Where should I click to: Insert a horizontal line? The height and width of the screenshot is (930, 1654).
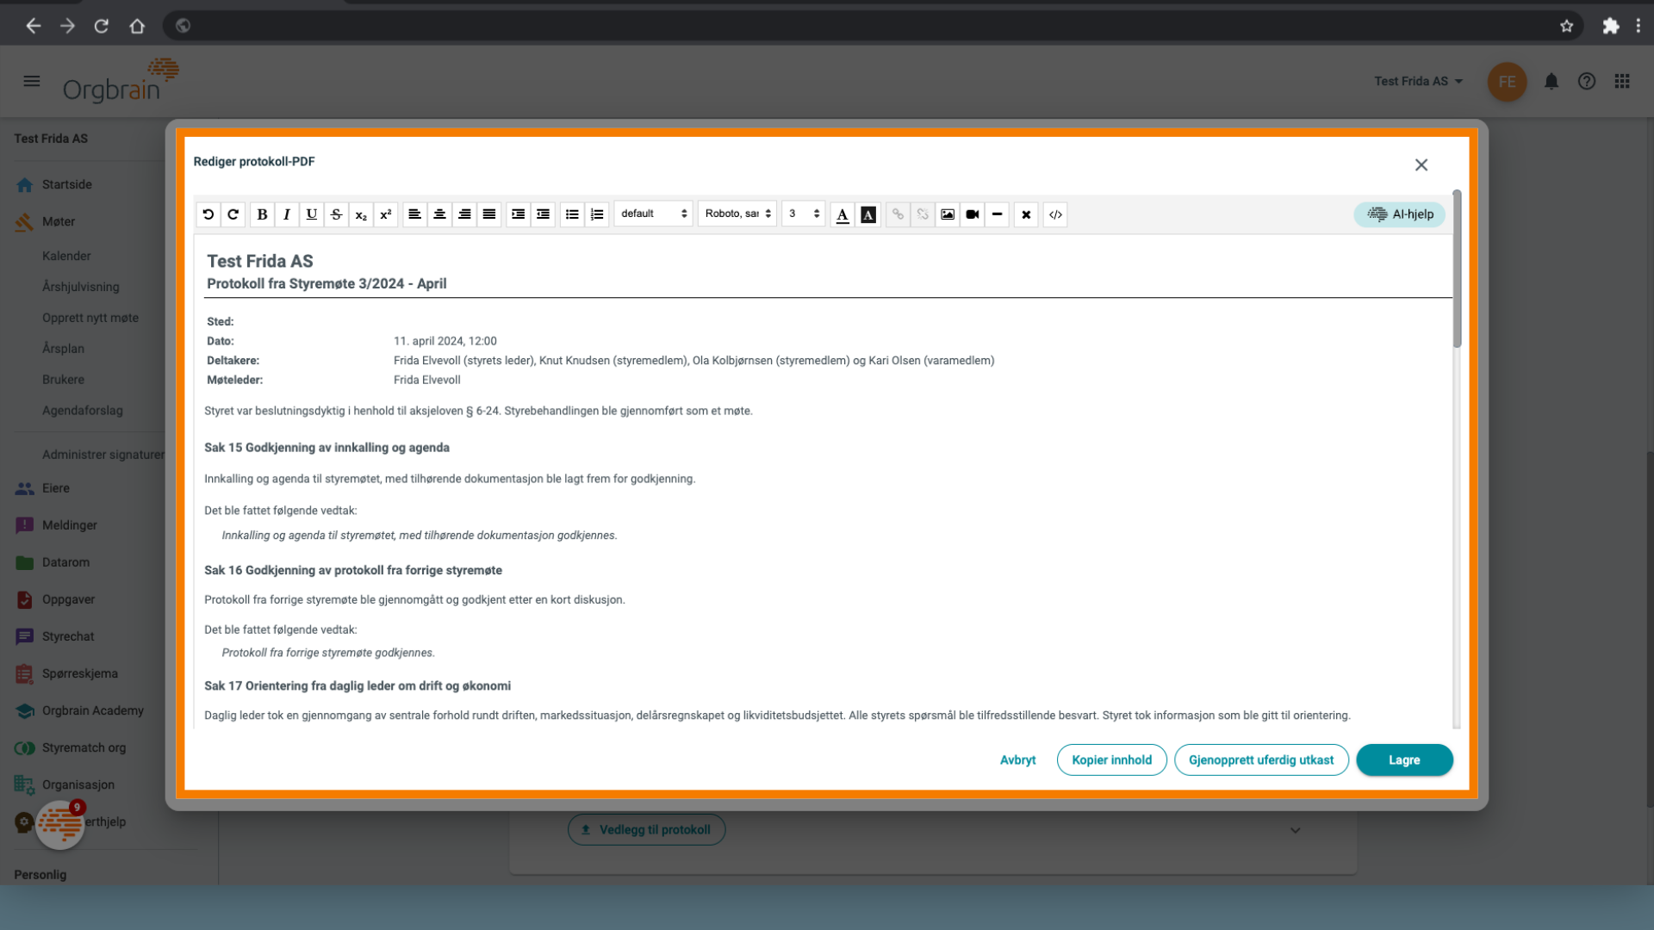(x=997, y=214)
